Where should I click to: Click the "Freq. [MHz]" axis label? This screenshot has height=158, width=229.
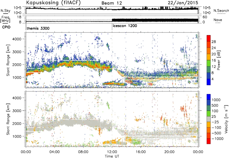(x=5, y=19)
